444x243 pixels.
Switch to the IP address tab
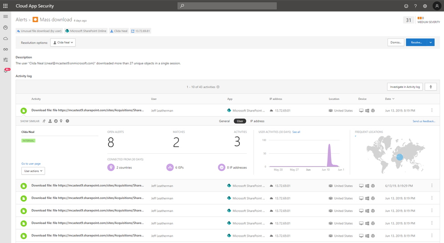coord(257,121)
